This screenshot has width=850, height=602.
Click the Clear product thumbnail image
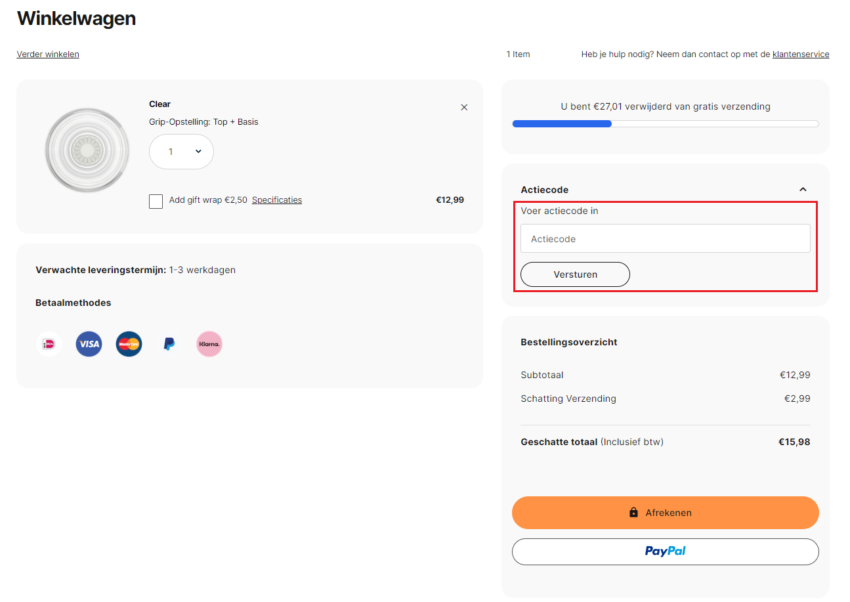coord(87,150)
